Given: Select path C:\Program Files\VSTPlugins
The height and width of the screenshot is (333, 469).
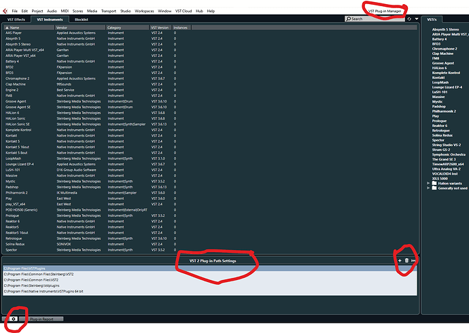Looking at the screenshot, I should pos(210,268).
